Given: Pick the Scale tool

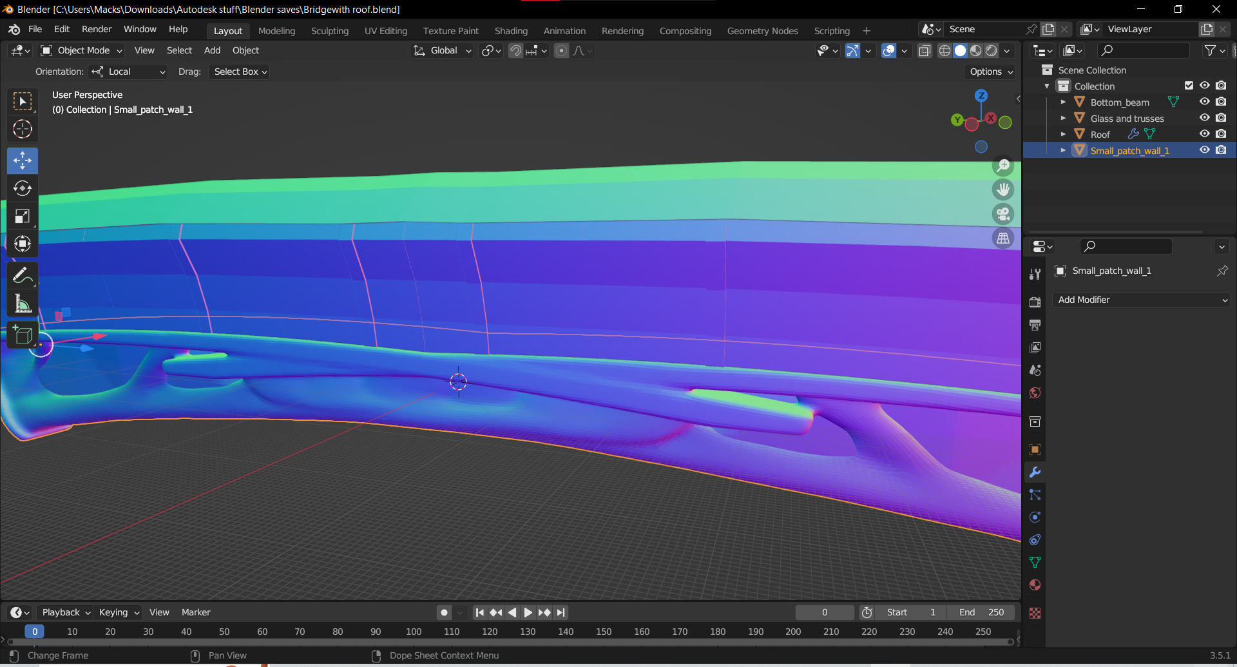Looking at the screenshot, I should pyautogui.click(x=23, y=216).
